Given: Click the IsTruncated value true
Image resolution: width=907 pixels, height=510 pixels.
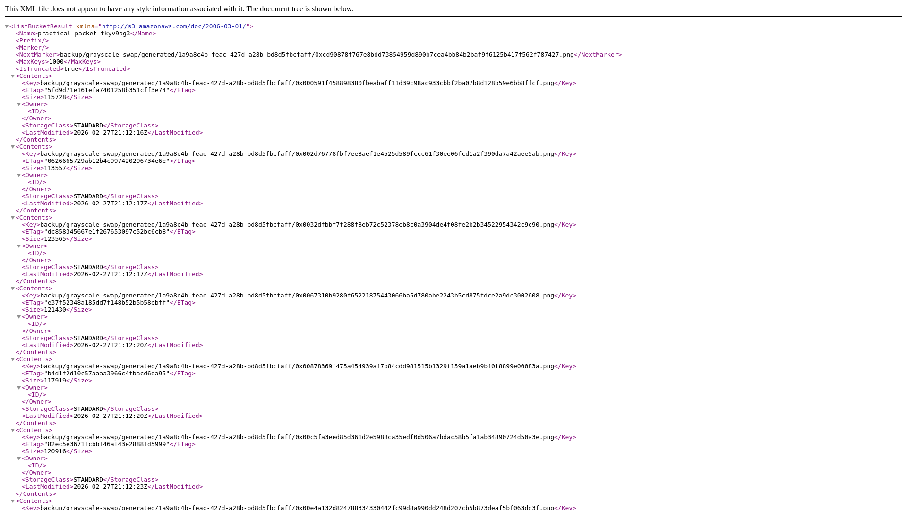Looking at the screenshot, I should coord(71,69).
